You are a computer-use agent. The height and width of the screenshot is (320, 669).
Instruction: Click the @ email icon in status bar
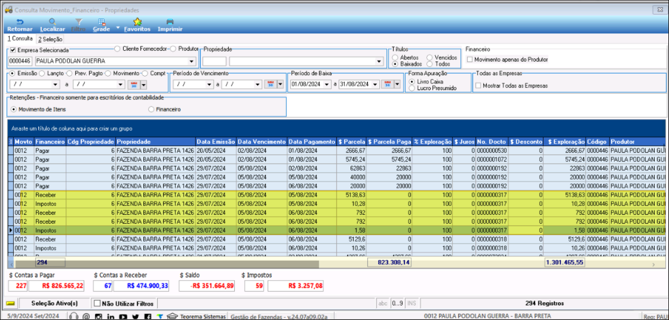(x=87, y=316)
